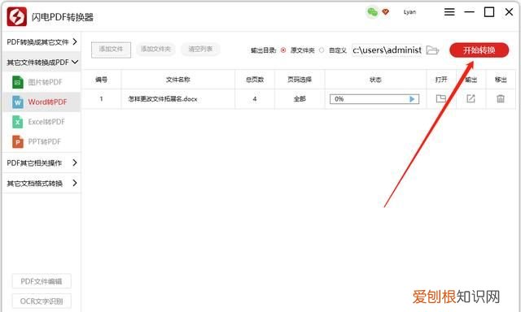Image resolution: width=521 pixels, height=312 pixels.
Task: Click the 总页数 column header
Action: pyautogui.click(x=255, y=80)
